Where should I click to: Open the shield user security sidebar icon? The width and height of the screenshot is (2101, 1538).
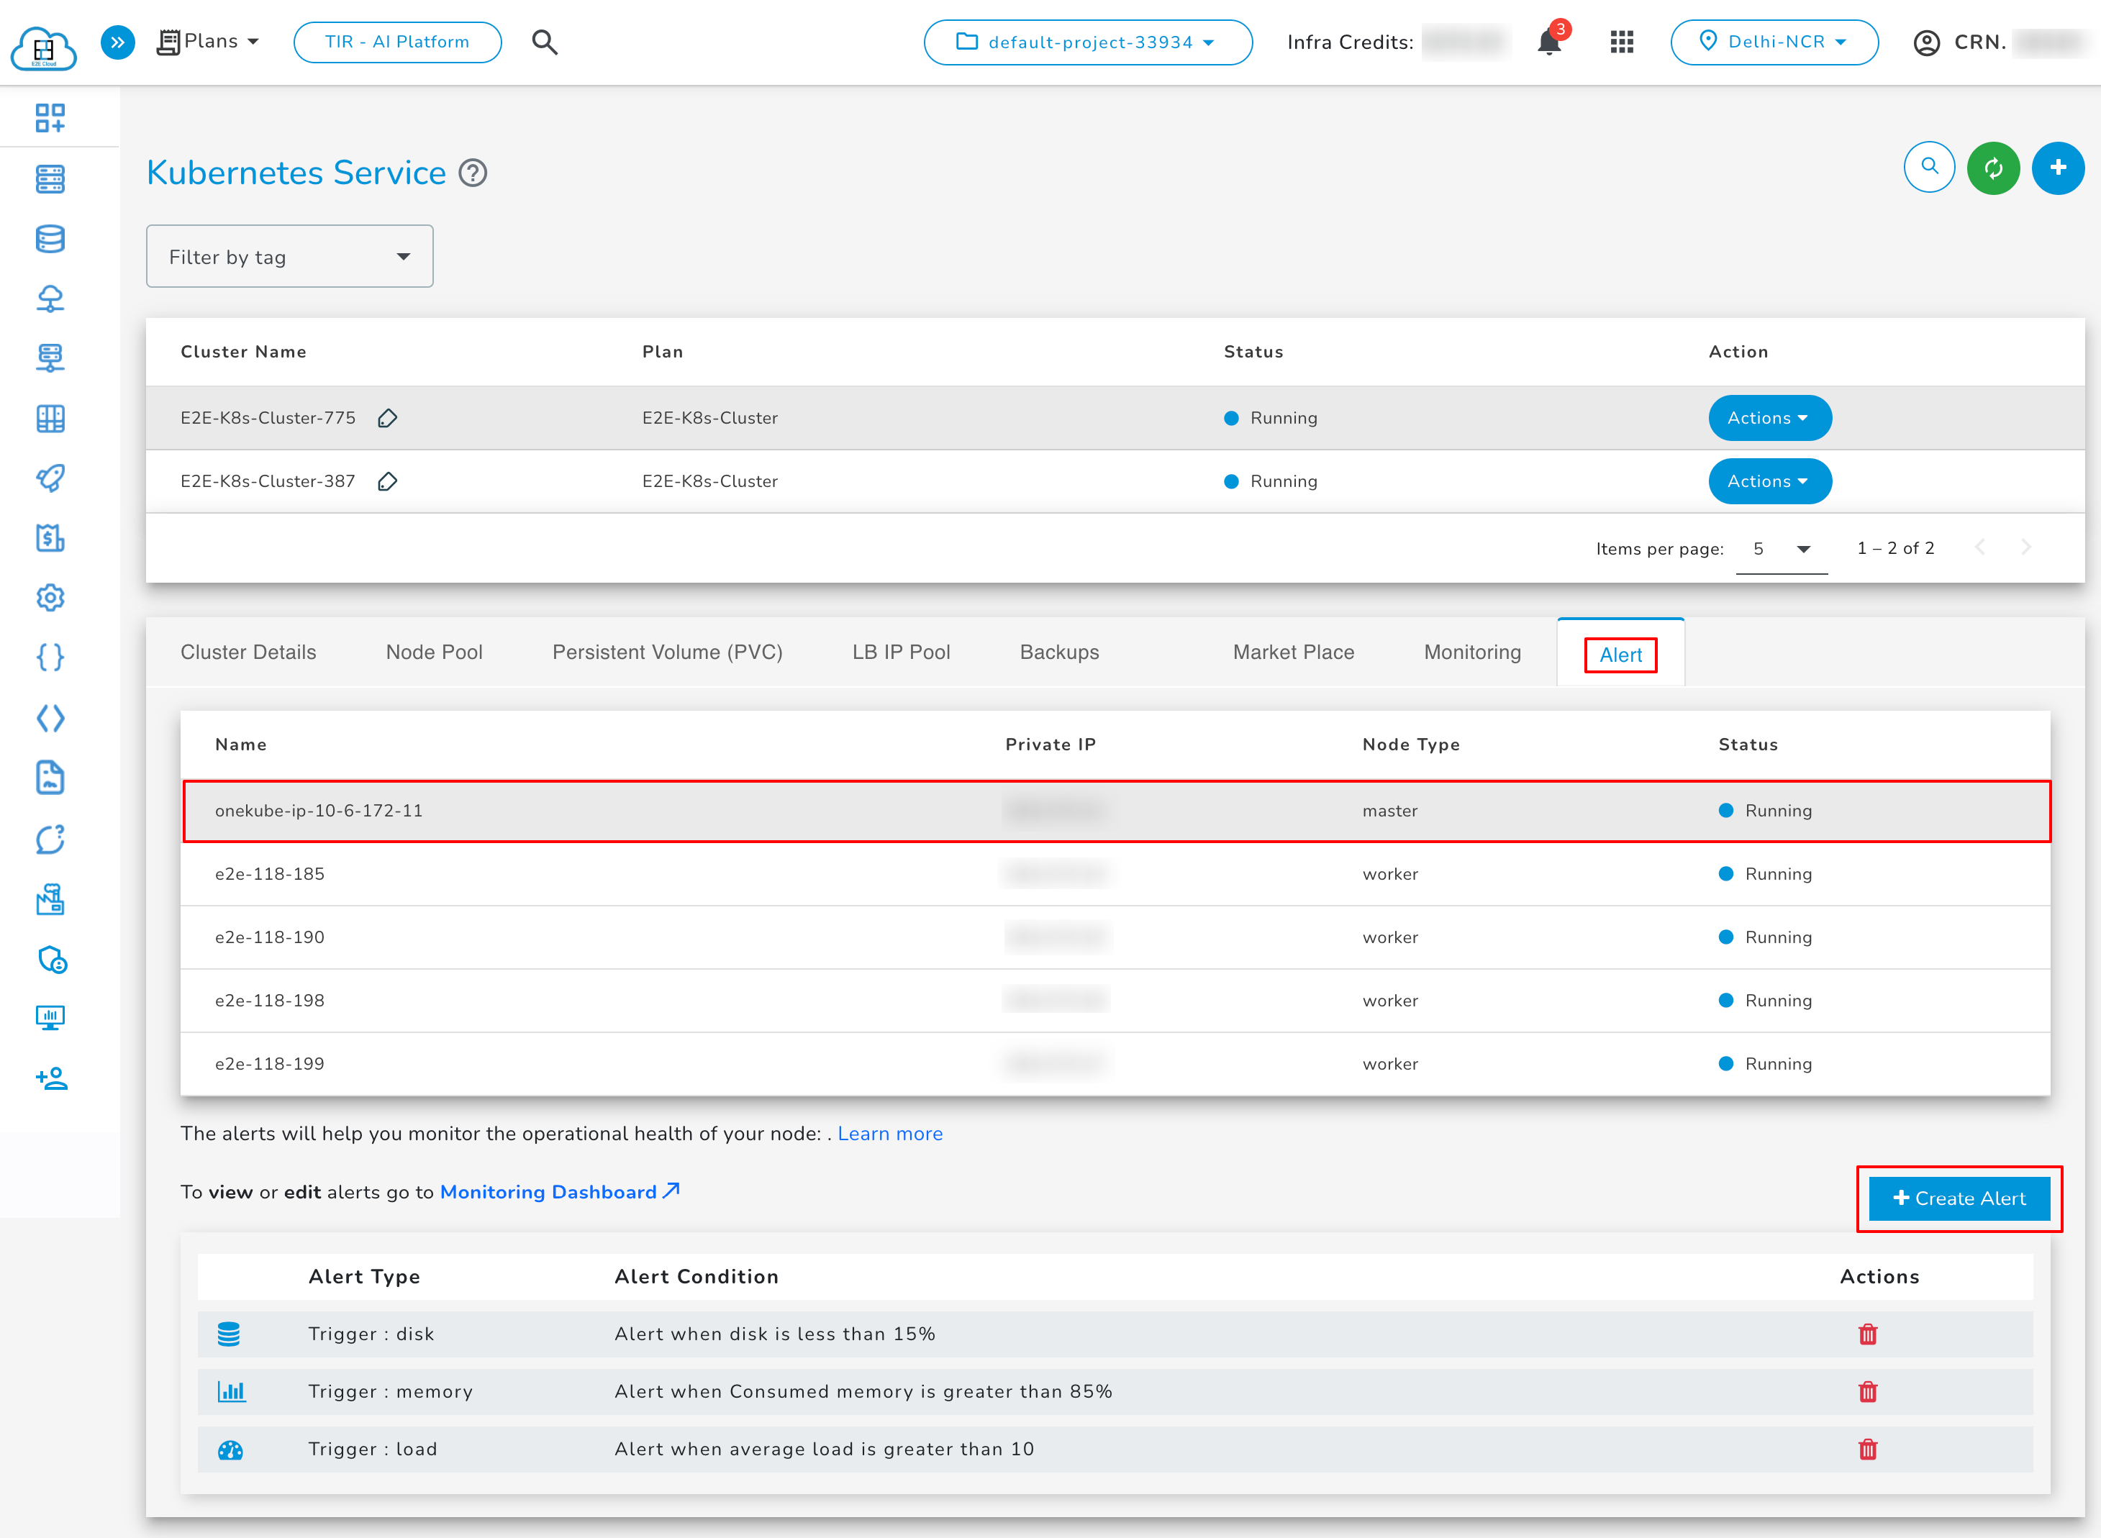[x=52, y=959]
